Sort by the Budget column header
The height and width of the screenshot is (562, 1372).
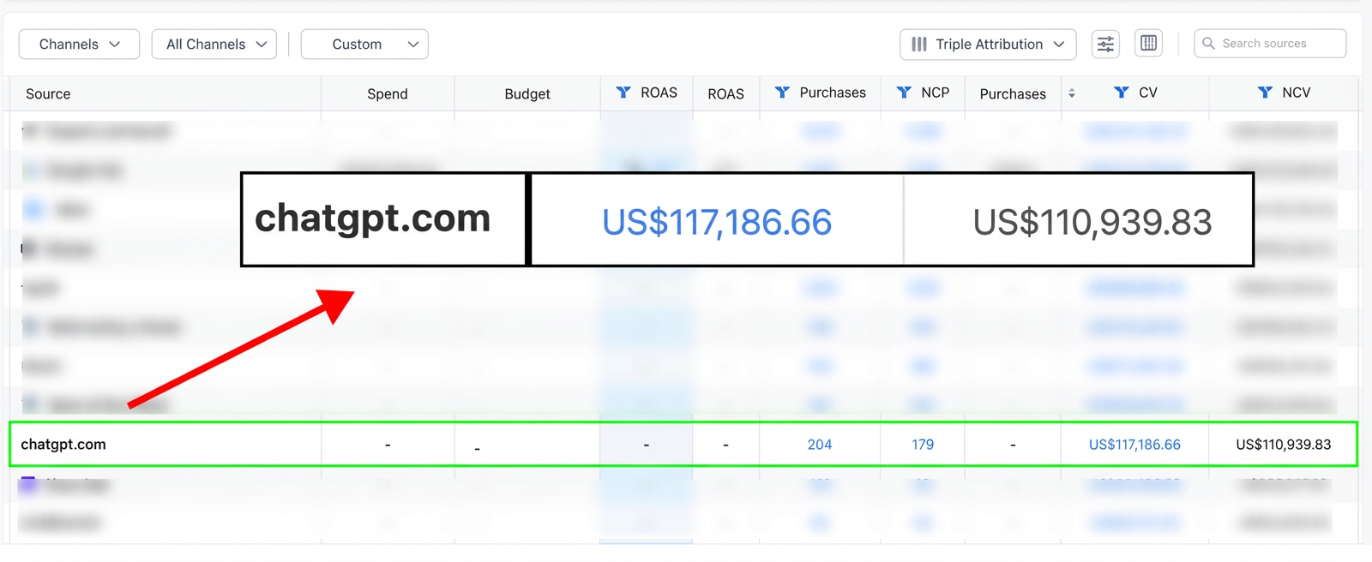click(x=527, y=94)
